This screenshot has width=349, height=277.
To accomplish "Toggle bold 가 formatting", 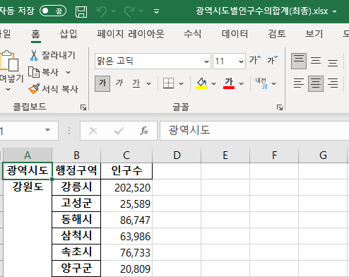I will [102, 83].
